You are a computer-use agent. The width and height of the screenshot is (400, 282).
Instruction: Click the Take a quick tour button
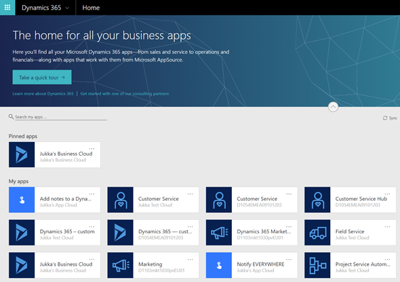(x=42, y=77)
